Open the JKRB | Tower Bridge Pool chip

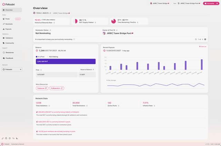click(187, 3)
